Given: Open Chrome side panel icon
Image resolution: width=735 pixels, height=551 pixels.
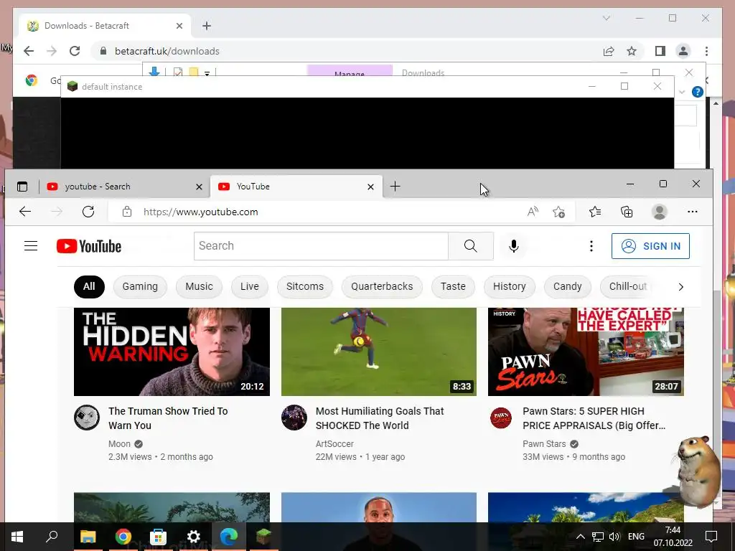Looking at the screenshot, I should (660, 51).
